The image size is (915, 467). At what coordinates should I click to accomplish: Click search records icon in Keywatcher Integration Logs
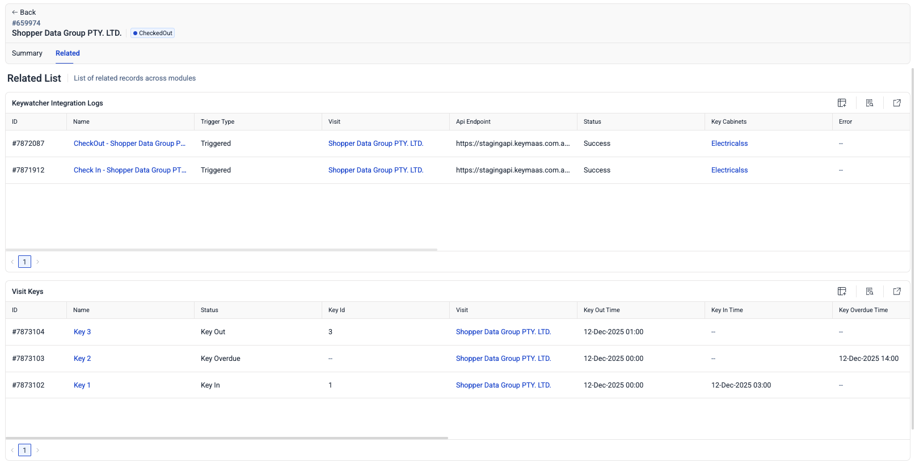point(869,103)
